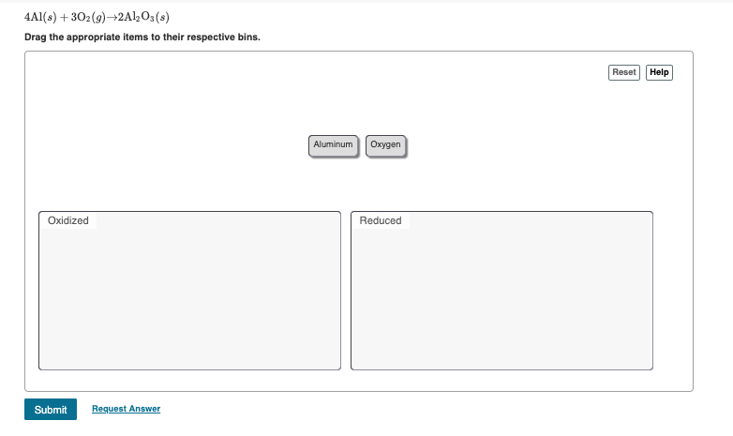
Task: Submit the answer
Action: pyautogui.click(x=51, y=410)
